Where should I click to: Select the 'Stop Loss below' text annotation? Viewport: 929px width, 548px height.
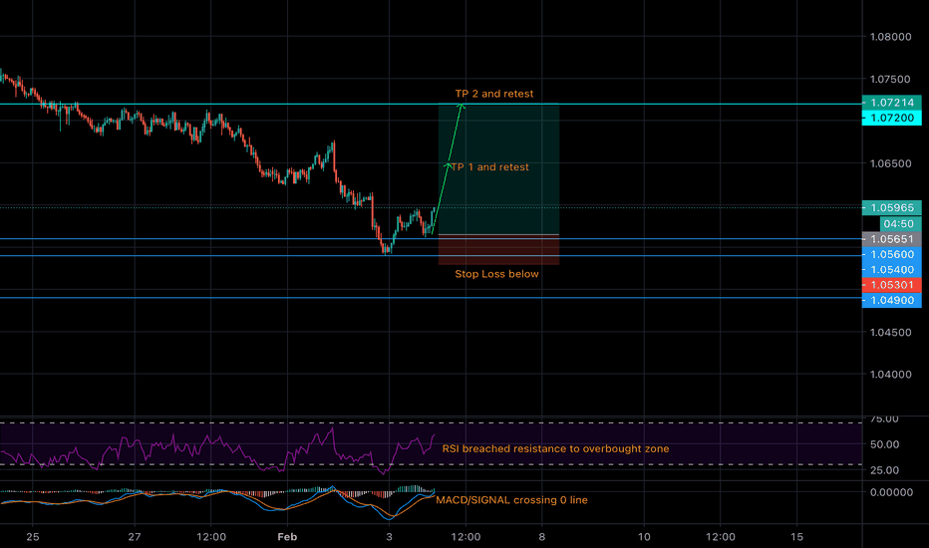tap(496, 274)
